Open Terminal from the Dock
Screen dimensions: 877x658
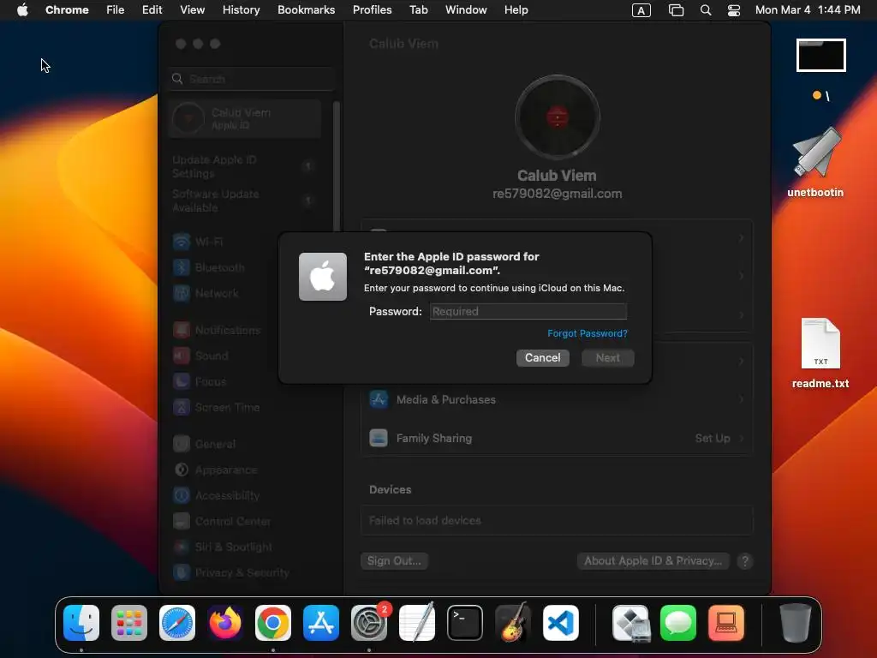point(465,622)
